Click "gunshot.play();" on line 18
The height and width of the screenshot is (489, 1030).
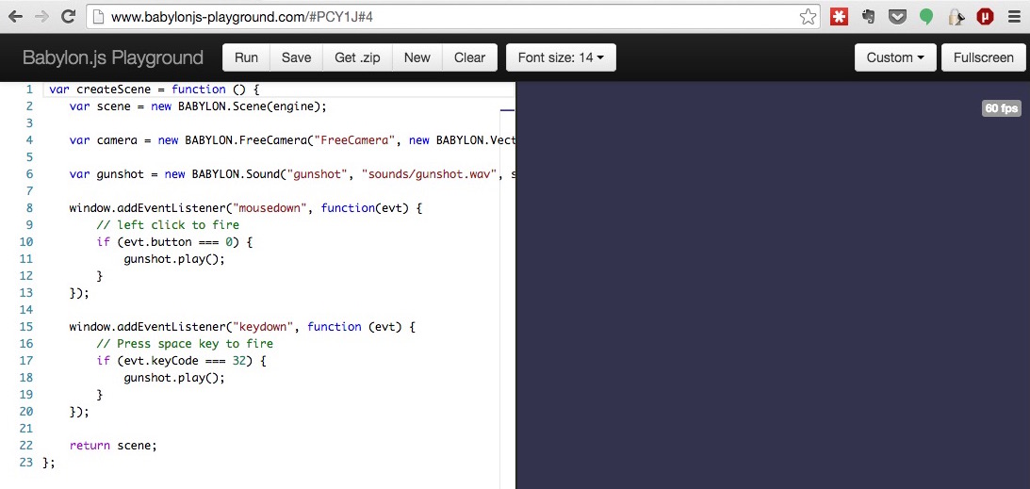click(174, 378)
